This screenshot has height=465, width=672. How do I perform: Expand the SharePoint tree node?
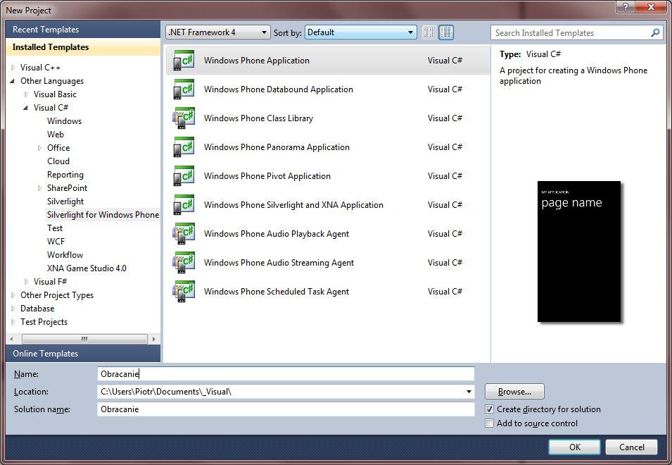tap(39, 188)
